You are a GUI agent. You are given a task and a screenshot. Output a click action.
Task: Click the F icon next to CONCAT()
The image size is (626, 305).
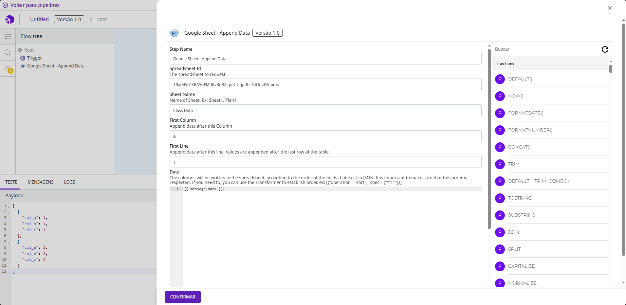click(500, 147)
